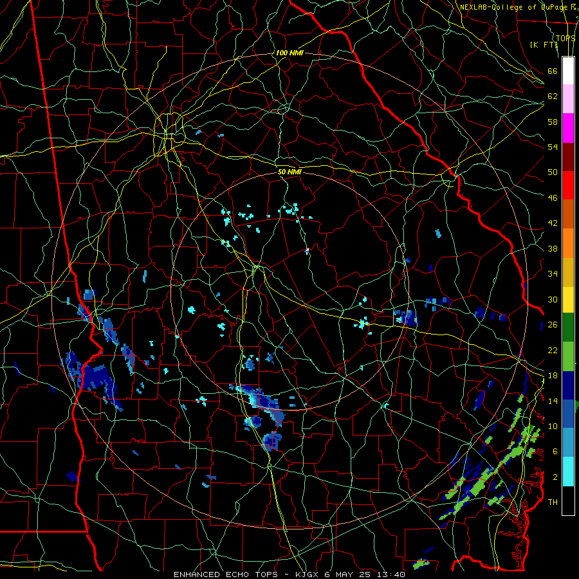Click the legend value 58
This screenshot has height=579, width=579.
pyautogui.click(x=553, y=122)
